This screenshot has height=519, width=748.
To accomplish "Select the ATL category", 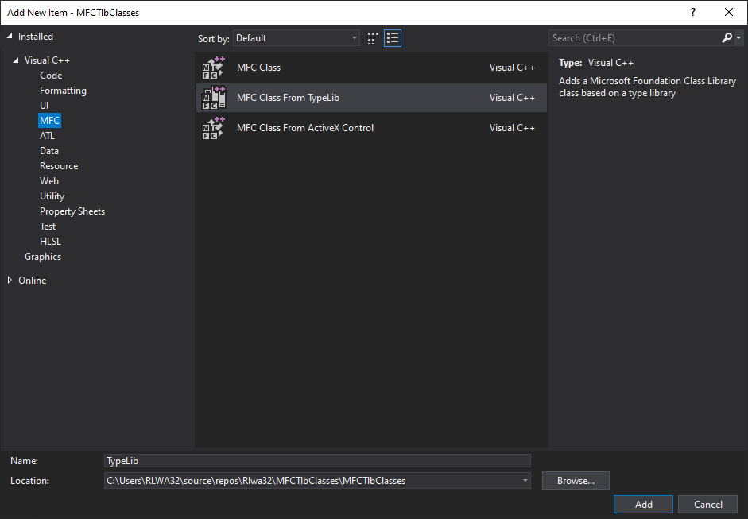I will 47,136.
